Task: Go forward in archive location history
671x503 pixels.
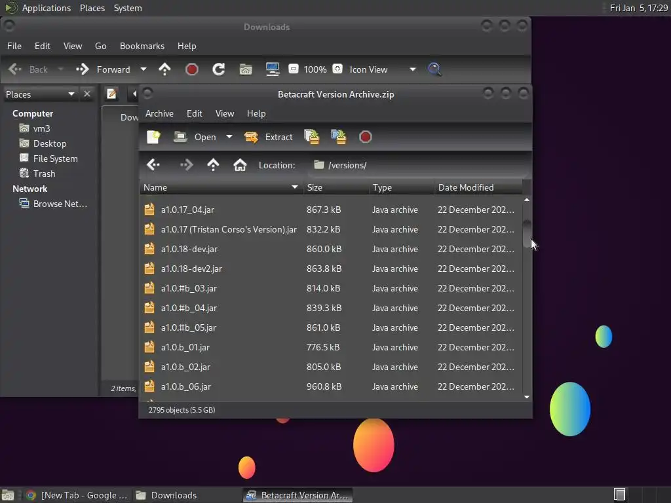Action: click(186, 164)
